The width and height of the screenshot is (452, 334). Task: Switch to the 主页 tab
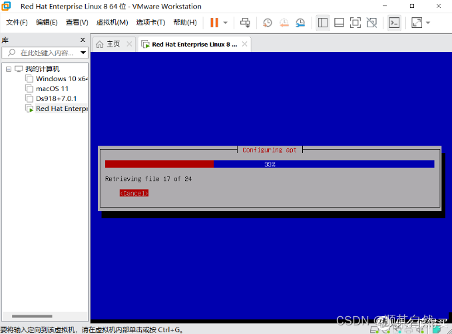113,44
